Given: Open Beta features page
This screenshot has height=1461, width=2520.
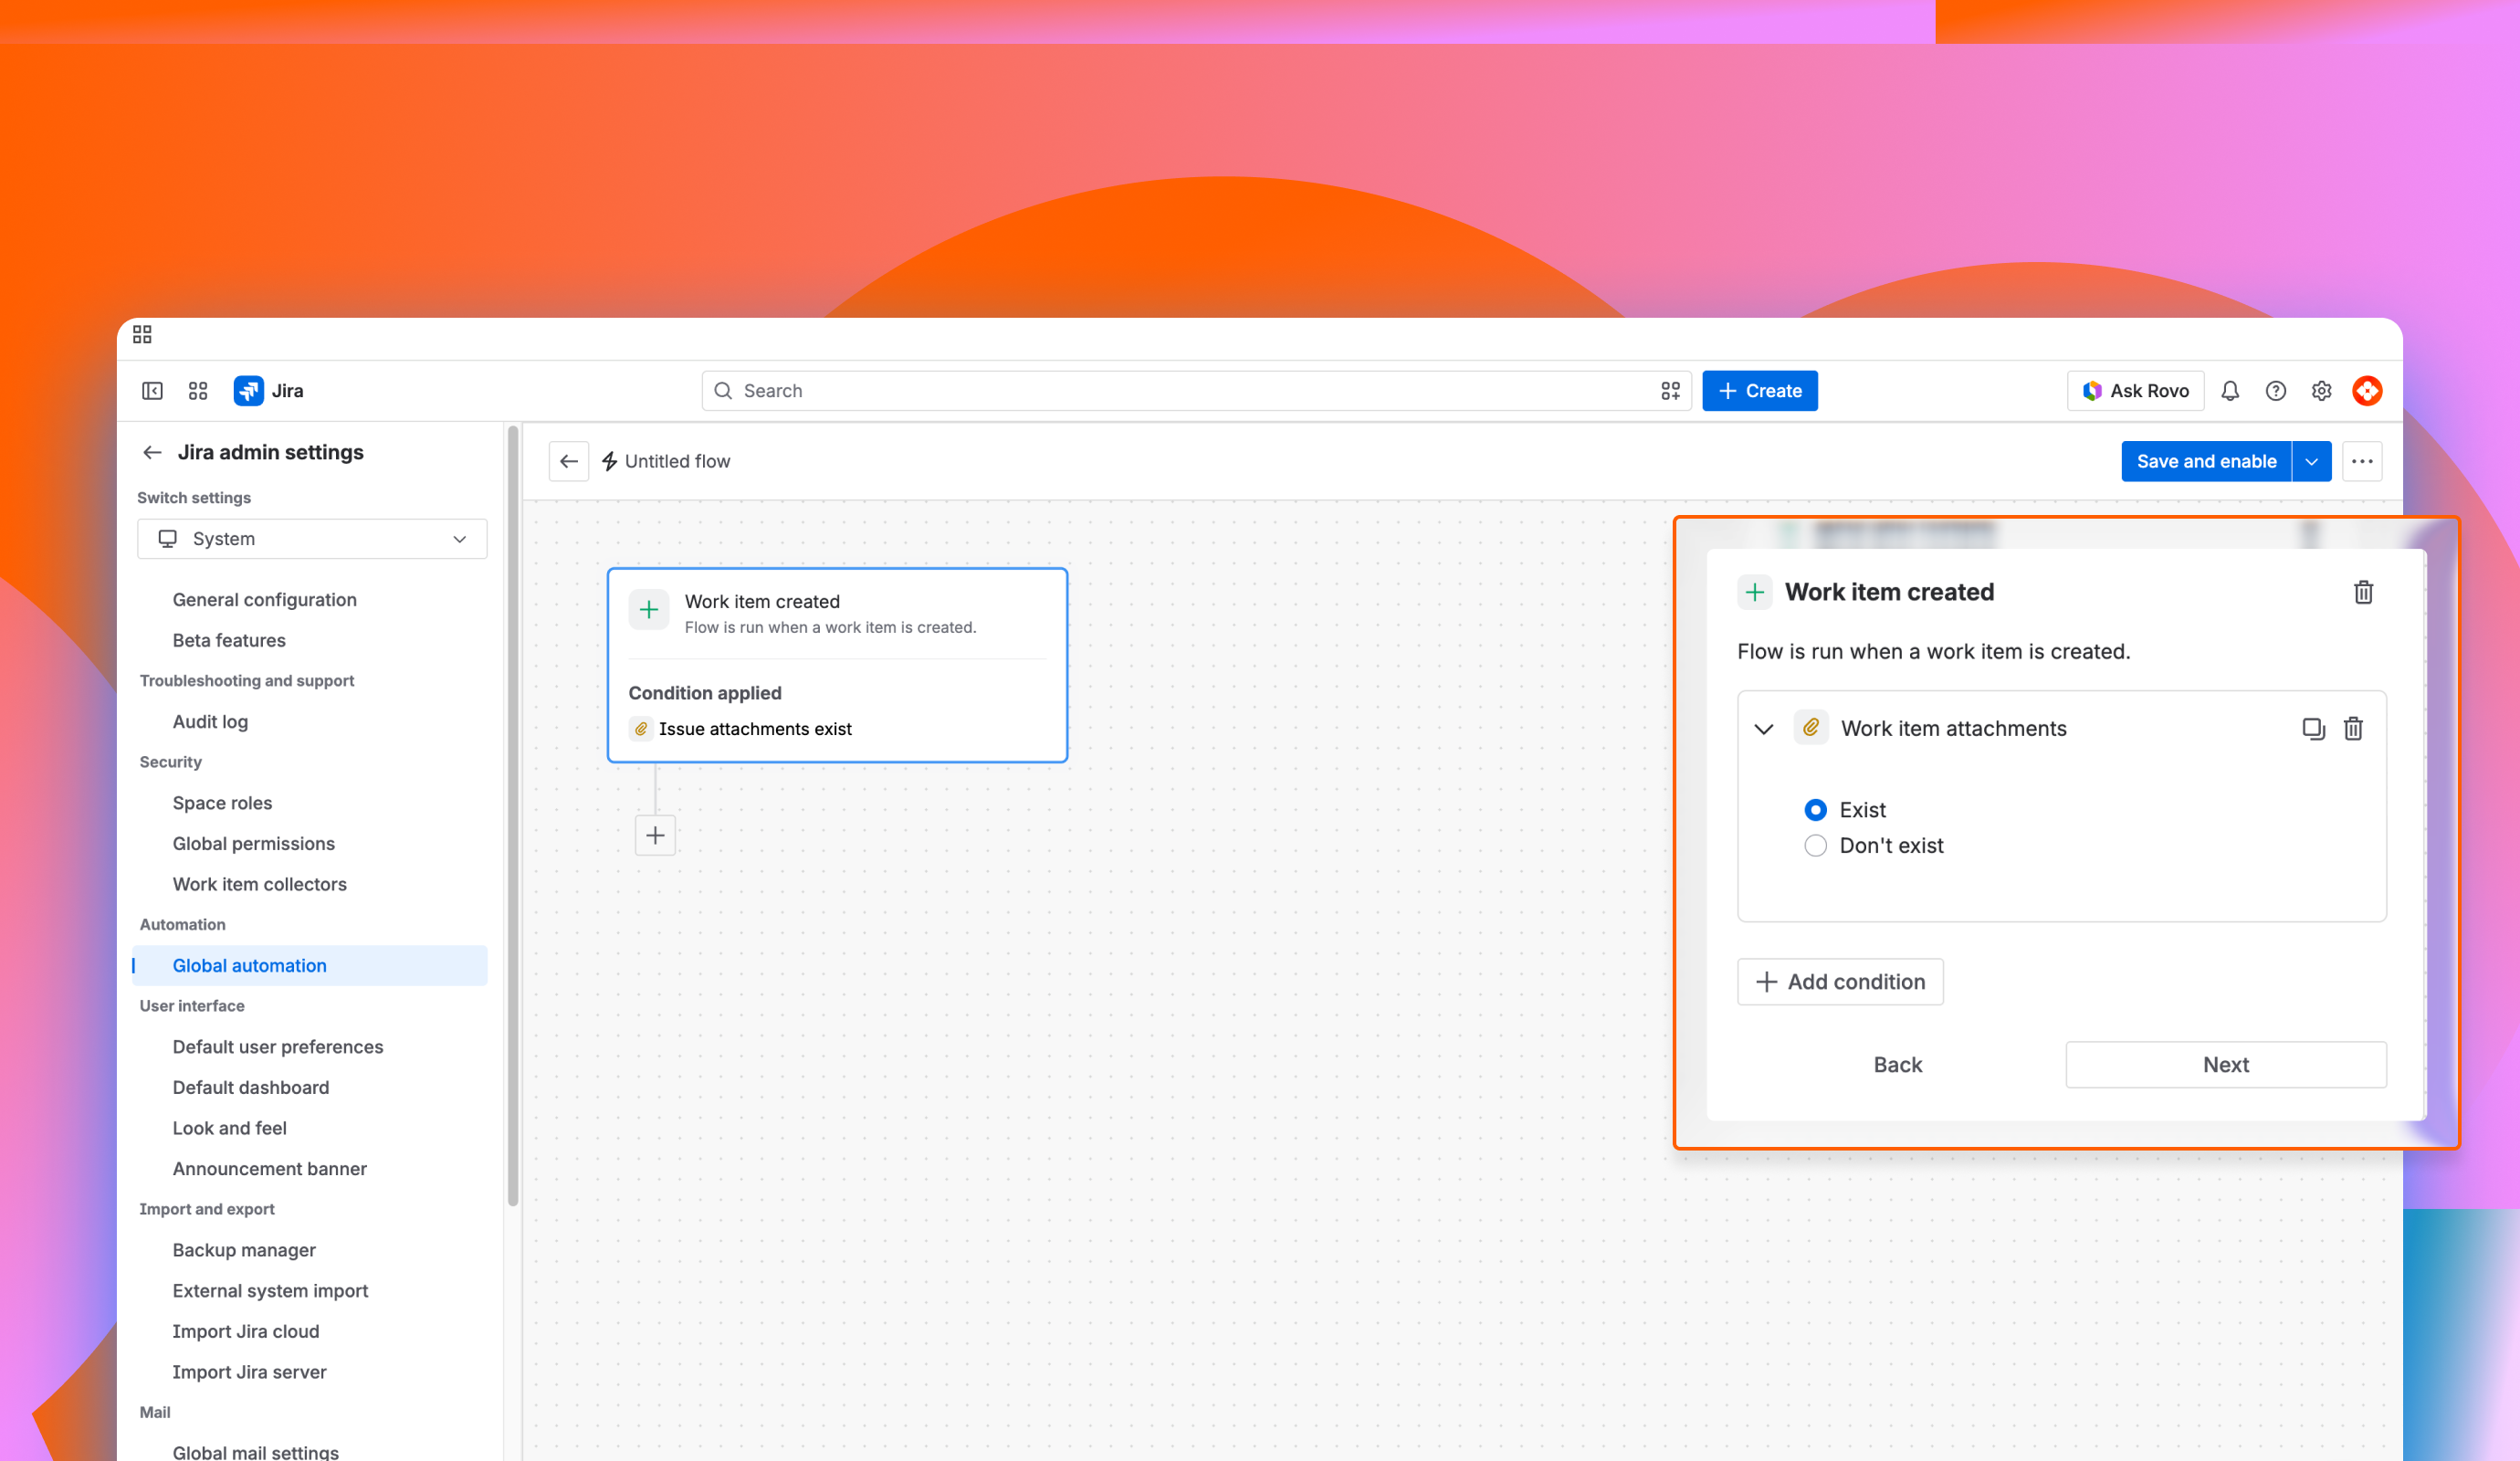Looking at the screenshot, I should pos(229,640).
